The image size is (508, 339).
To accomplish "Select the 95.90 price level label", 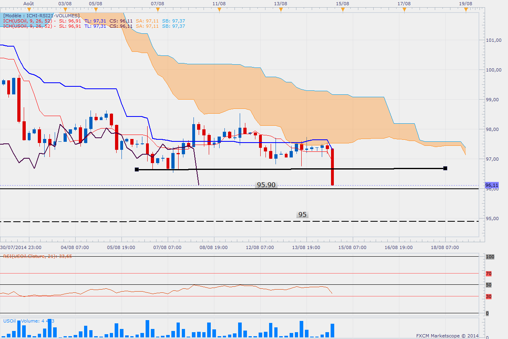I will tap(266, 185).
